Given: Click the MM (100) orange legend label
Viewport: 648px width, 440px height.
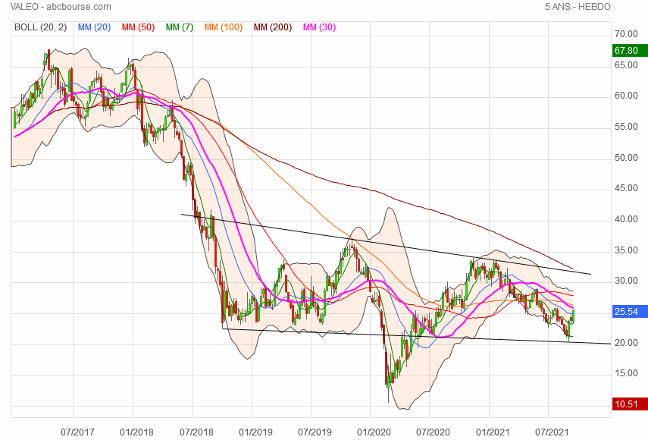Looking at the screenshot, I should 223,27.
